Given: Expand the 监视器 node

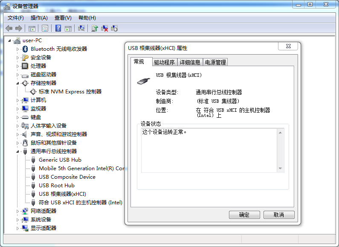Looking at the screenshot, I should 18,109.
